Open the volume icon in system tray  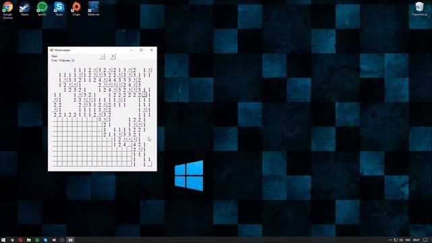click(x=401, y=240)
